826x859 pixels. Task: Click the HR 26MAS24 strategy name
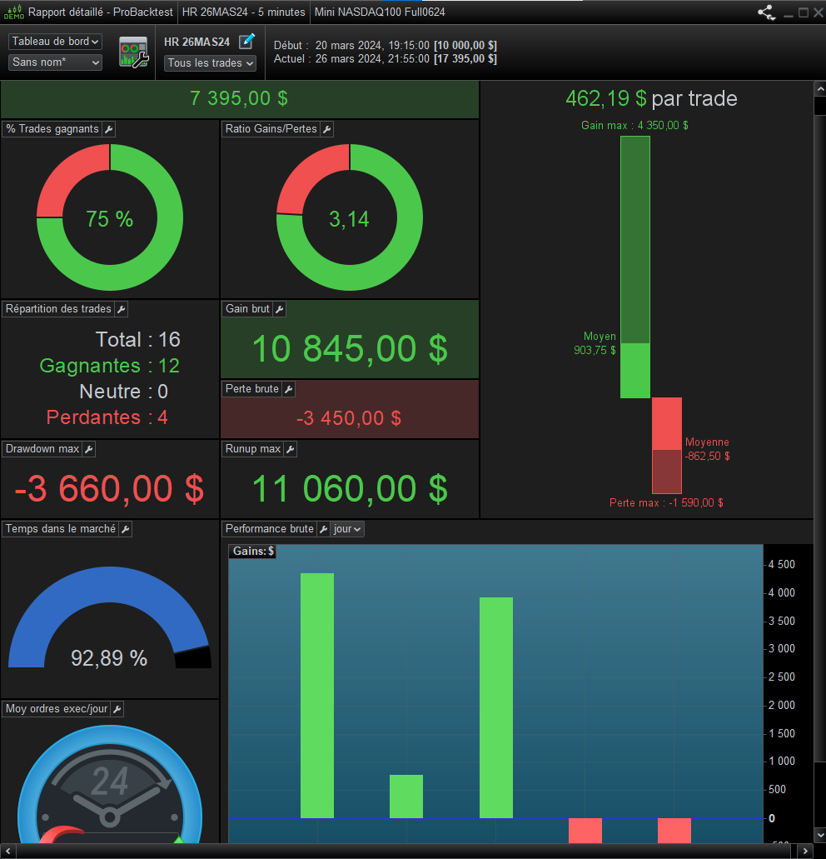point(197,42)
